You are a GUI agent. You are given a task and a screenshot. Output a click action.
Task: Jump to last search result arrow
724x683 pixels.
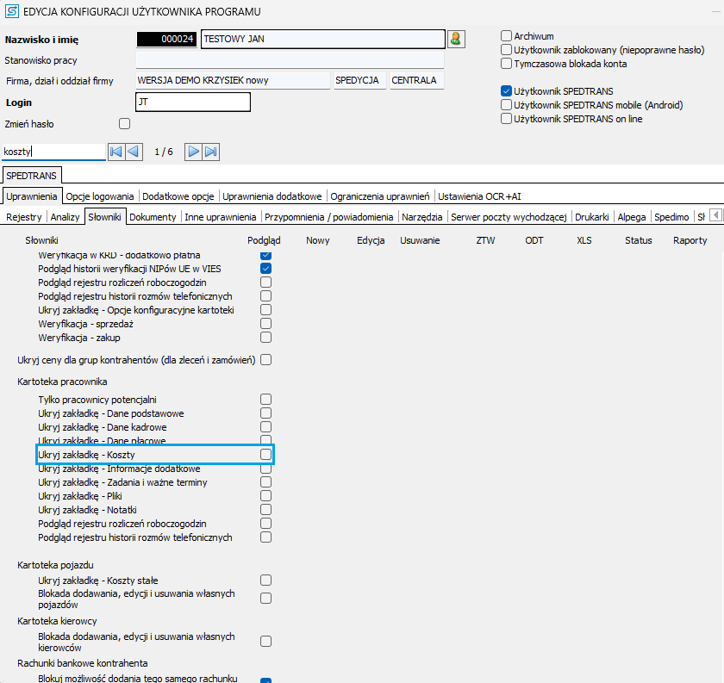(211, 152)
